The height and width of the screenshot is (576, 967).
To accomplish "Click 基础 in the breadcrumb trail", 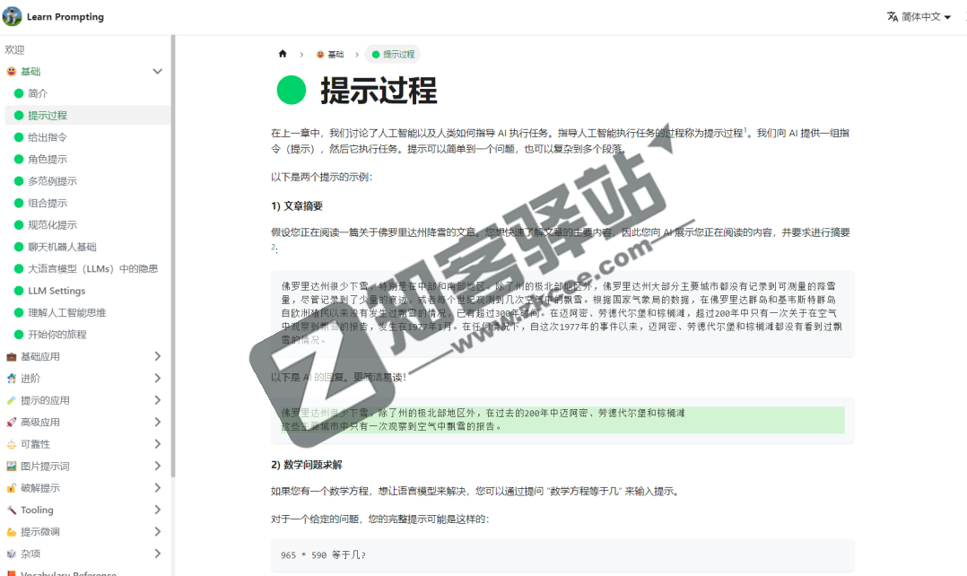I will [x=337, y=54].
